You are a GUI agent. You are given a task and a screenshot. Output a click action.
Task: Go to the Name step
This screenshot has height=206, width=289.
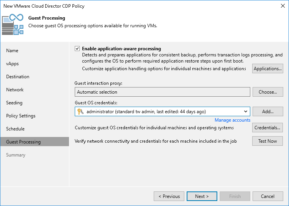12,51
